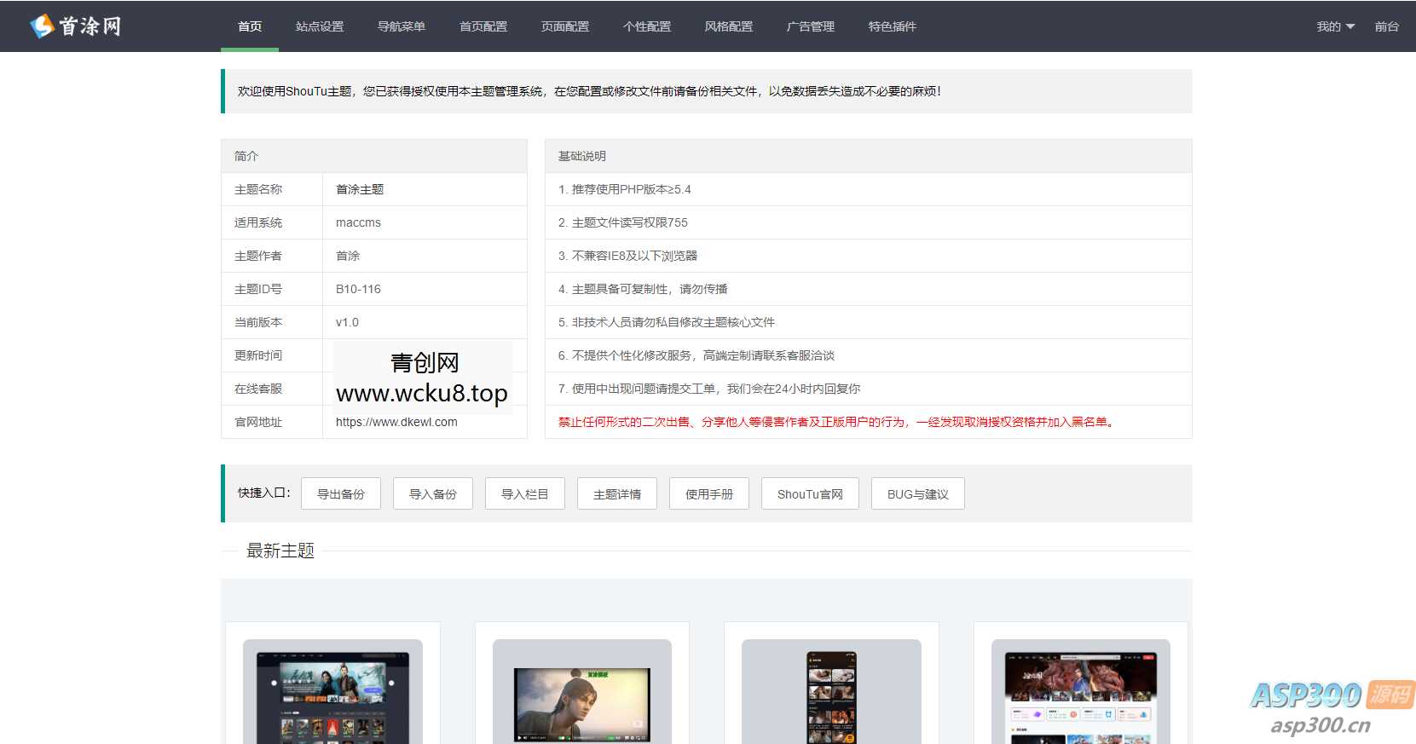Open the 我的 dropdown menu

coord(1335,26)
